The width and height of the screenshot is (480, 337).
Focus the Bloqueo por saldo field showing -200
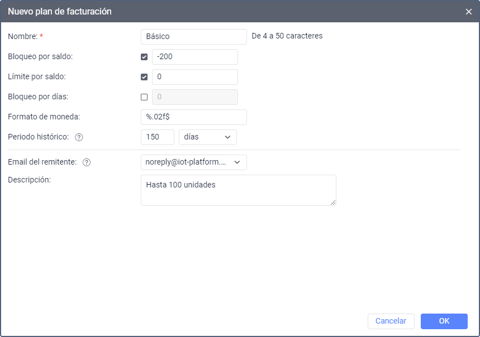pos(194,57)
